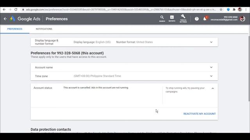Open Tools & Settings wrench icon
The image size is (250, 140).
pos(183,18)
